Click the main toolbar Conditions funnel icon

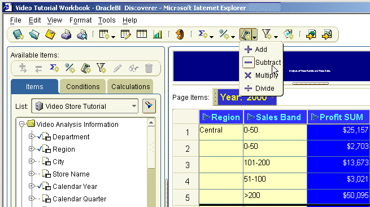click(x=267, y=34)
